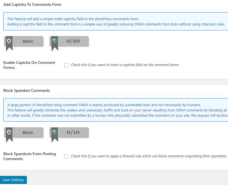This screenshot has width=228, height=185.
Task: Select the 0/10 security points badge
Action: (69, 132)
